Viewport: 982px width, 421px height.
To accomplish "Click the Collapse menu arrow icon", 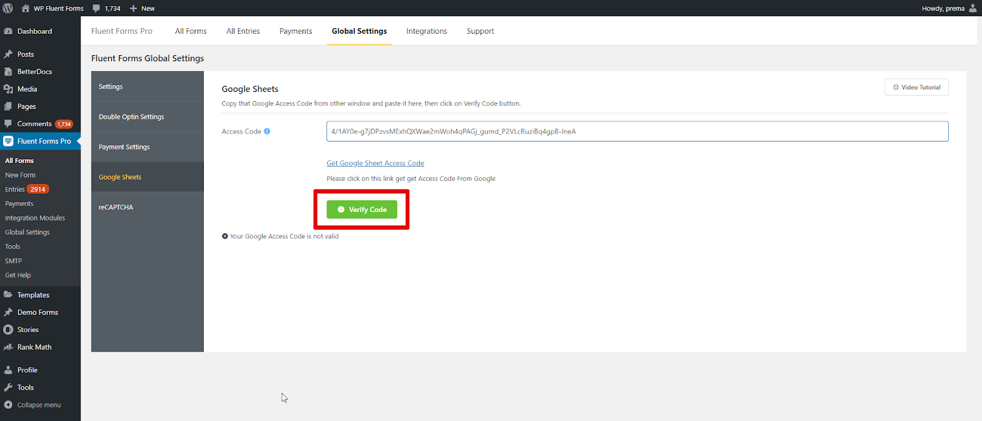I will point(8,404).
